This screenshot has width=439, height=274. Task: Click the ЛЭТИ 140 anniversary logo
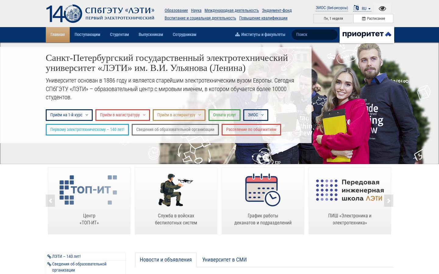[x=100, y=14]
